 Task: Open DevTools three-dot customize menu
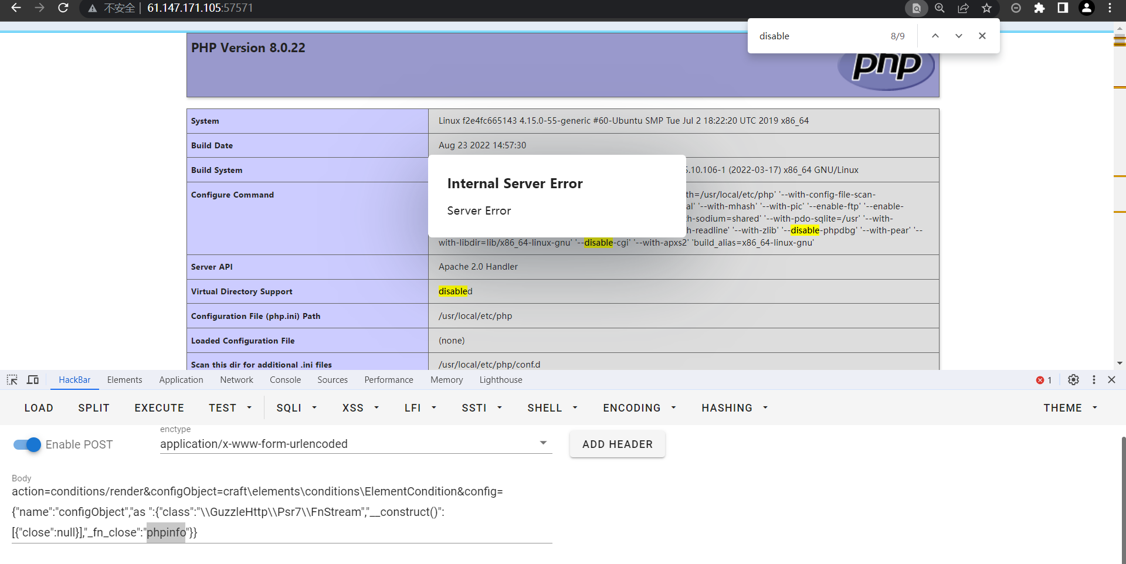click(x=1094, y=380)
